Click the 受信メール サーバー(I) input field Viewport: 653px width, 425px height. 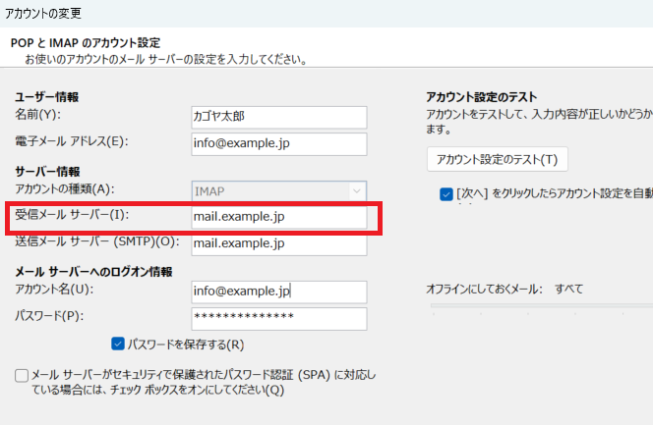[x=279, y=216]
